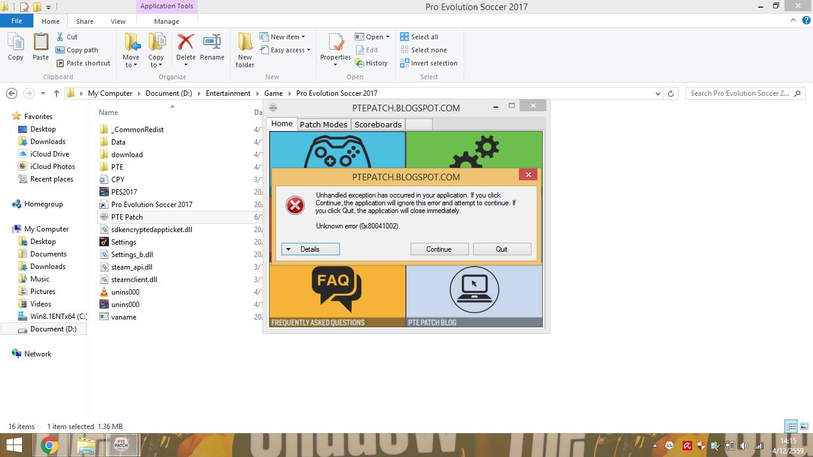
Task: Open the dropdown beside Open
Action: point(387,37)
